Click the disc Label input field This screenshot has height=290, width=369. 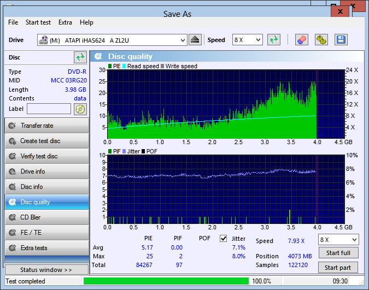coord(49,109)
